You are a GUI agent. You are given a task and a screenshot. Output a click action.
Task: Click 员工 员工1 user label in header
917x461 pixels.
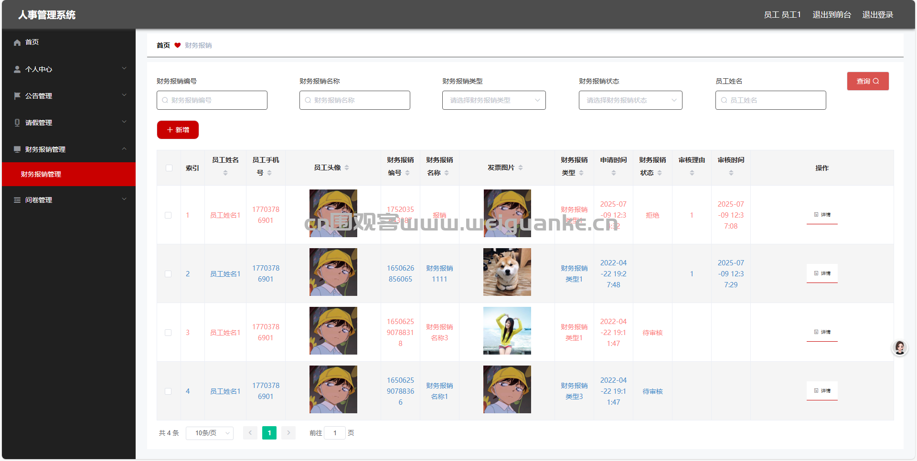(782, 15)
